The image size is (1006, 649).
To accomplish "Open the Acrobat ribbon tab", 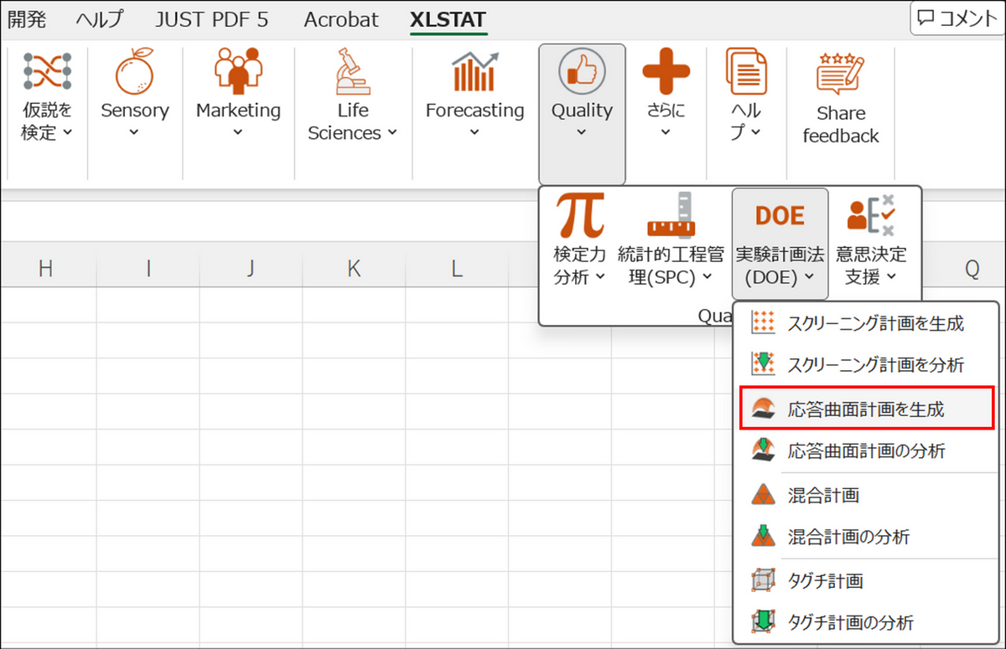I will pos(341,19).
